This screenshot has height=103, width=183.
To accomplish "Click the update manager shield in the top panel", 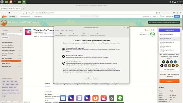I will [24, 2].
